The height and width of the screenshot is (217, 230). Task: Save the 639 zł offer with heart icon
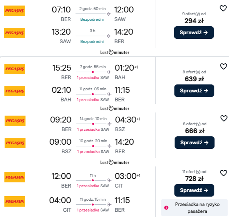point(223,66)
